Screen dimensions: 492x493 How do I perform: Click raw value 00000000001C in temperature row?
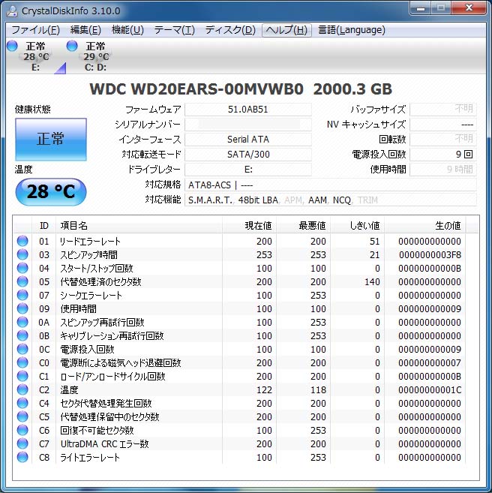click(430, 390)
